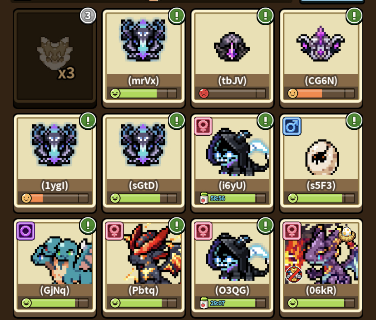Click the angry red face on tbJV card

pos(204,93)
